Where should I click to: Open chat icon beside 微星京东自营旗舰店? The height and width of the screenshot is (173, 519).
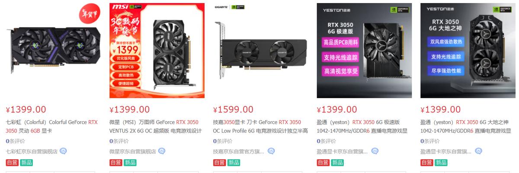point(162,151)
